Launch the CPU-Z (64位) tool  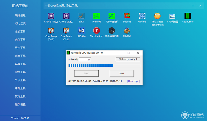click(51, 18)
